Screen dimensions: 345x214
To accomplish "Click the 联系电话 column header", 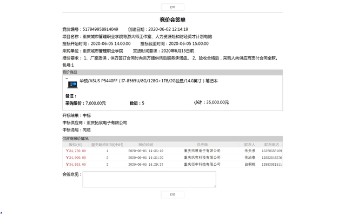I will [271, 145].
